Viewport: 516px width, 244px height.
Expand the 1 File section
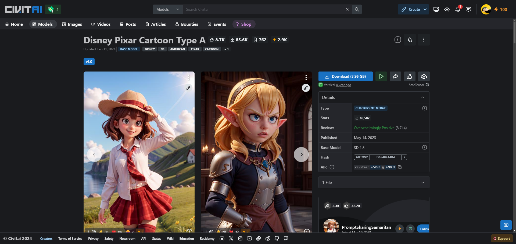pos(374,182)
